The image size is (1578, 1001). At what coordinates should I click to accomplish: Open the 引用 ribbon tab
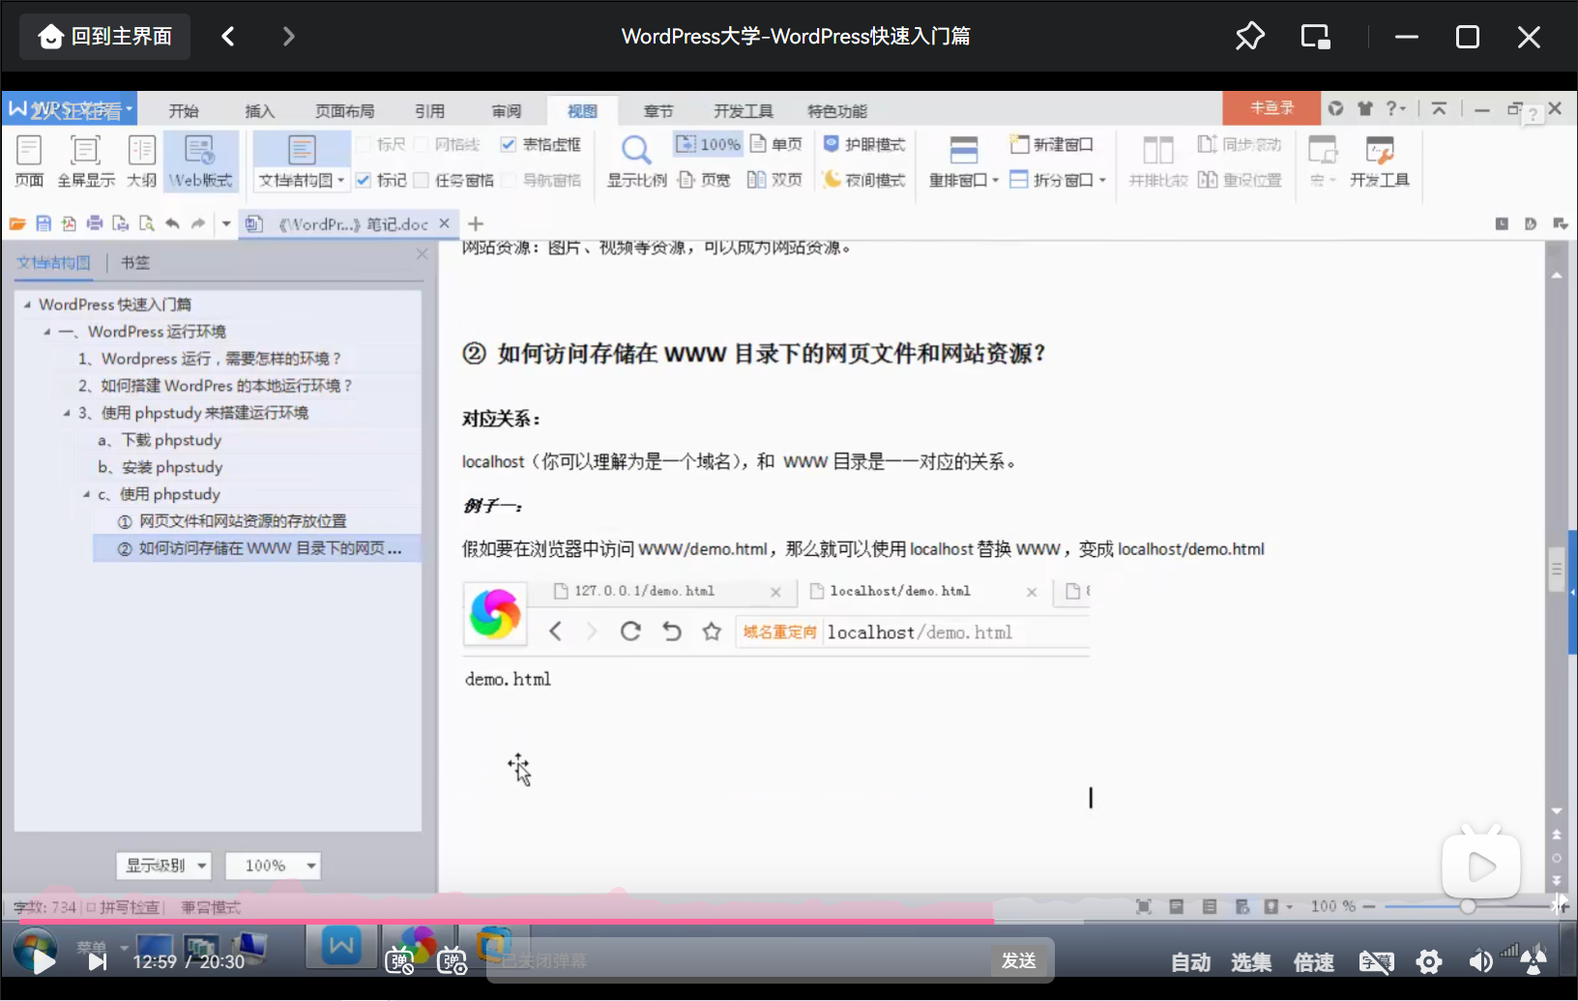click(x=429, y=110)
